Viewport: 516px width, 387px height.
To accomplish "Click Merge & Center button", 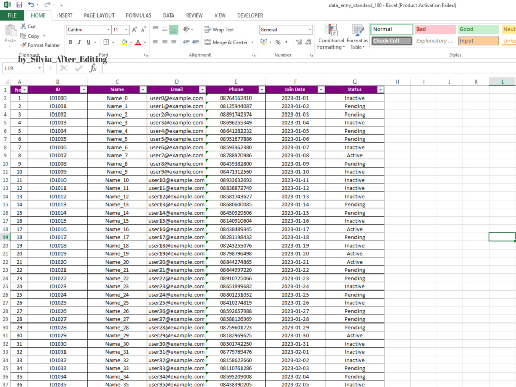I will coord(226,42).
